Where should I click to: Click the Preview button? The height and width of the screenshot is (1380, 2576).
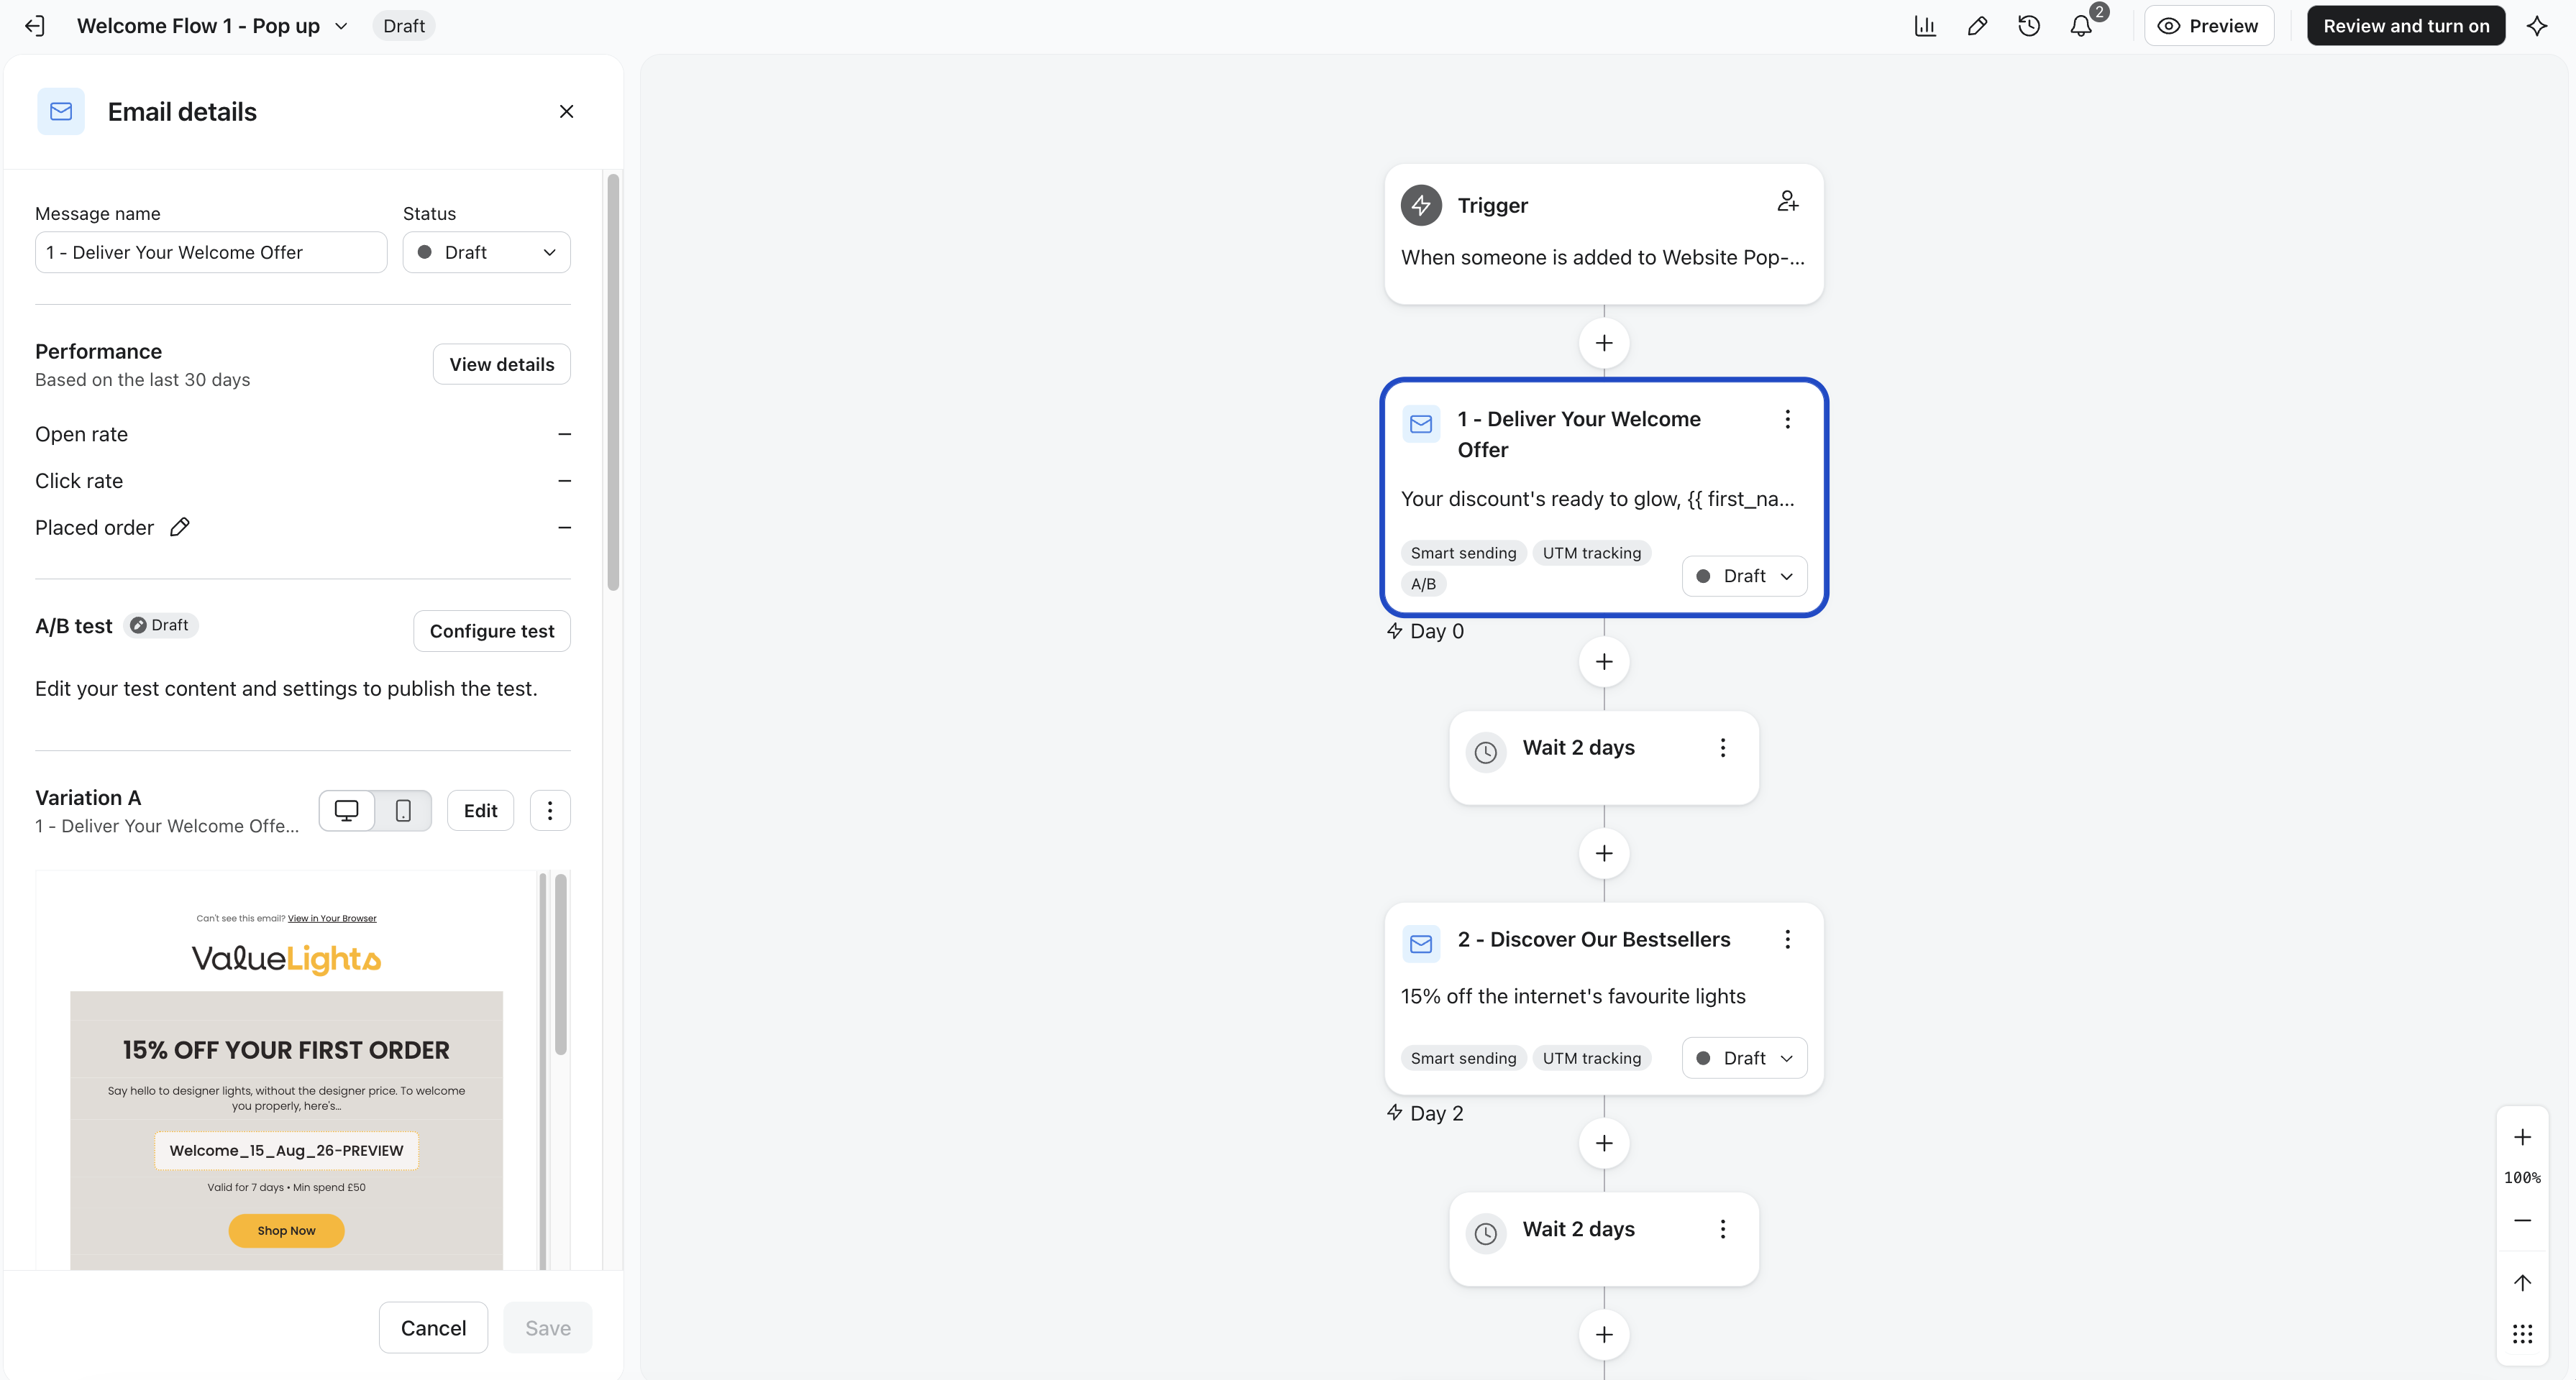2209,26
